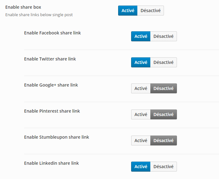The height and width of the screenshot is (179, 219).
Task: Enable Stumbleupon share link with Activé
Action: (141, 141)
